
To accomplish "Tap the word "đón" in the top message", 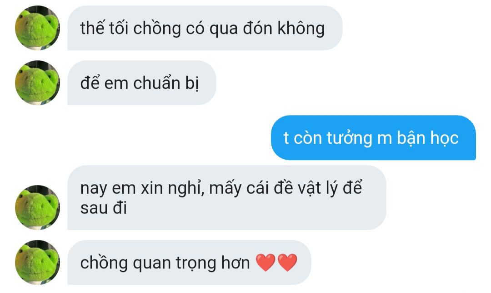I will pos(258,29).
